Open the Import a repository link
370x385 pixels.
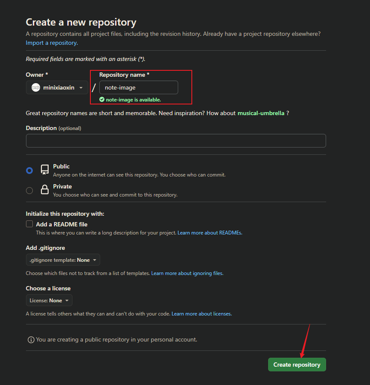tap(52, 43)
